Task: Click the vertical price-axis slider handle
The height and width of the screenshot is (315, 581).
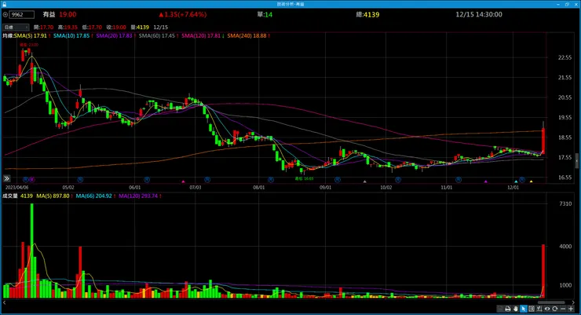Action: click(576, 161)
